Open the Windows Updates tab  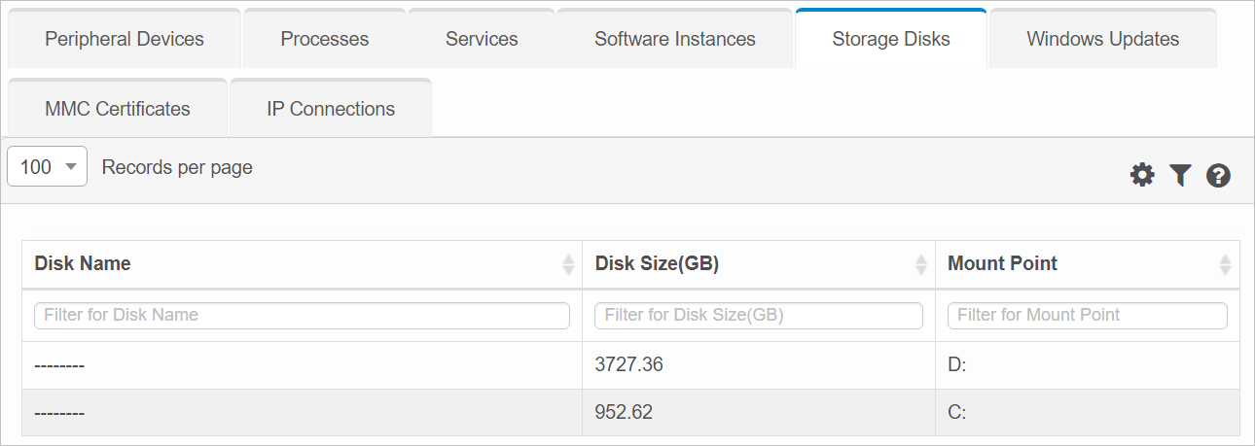[1102, 40]
